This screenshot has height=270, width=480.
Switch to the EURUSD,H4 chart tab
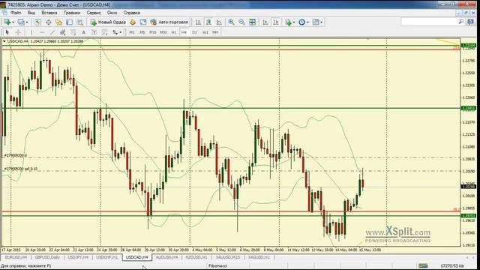[16, 257]
